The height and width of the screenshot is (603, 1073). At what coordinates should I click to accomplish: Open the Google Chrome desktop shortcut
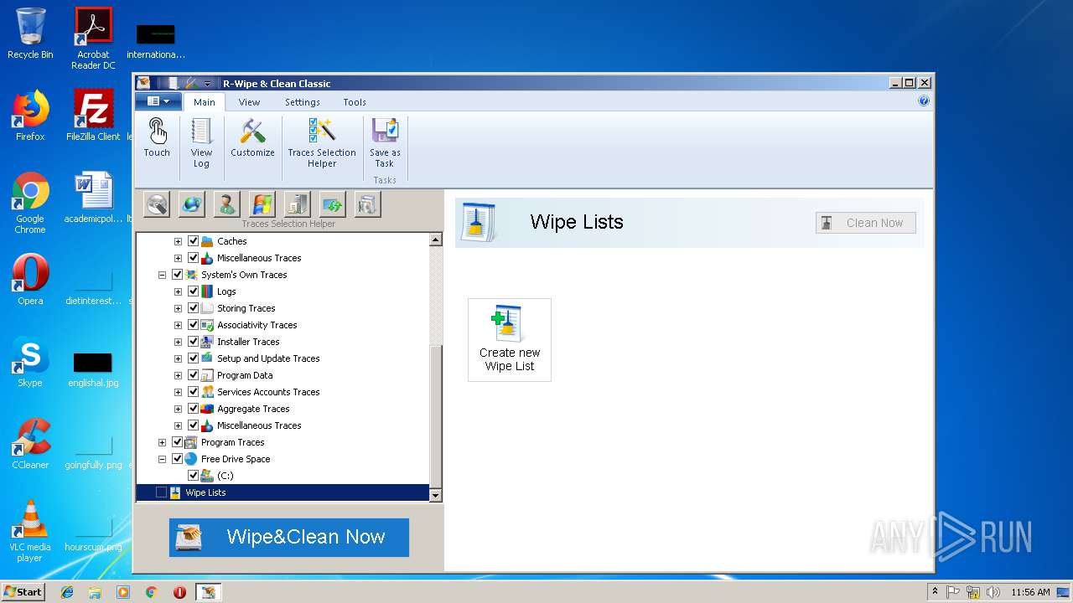(x=30, y=203)
